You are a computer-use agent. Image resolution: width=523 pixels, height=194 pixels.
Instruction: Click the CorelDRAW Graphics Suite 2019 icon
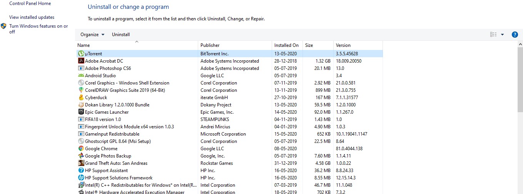[x=81, y=90]
